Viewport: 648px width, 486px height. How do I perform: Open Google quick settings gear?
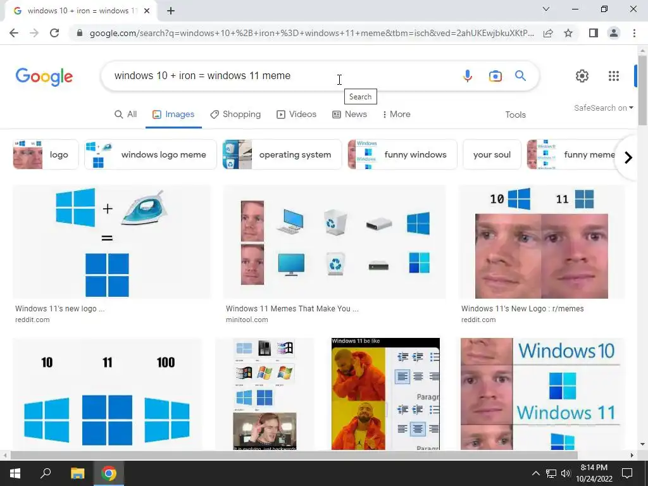coord(582,76)
